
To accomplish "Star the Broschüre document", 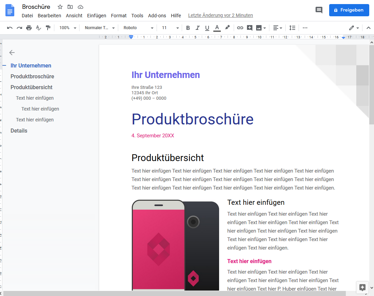I will click(60, 7).
